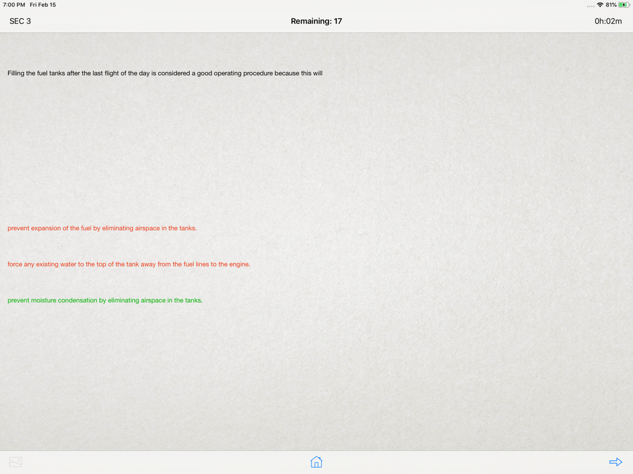Tap the 'Remaining: 17' counter
Image resolution: width=633 pixels, height=474 pixels.
[x=316, y=21]
